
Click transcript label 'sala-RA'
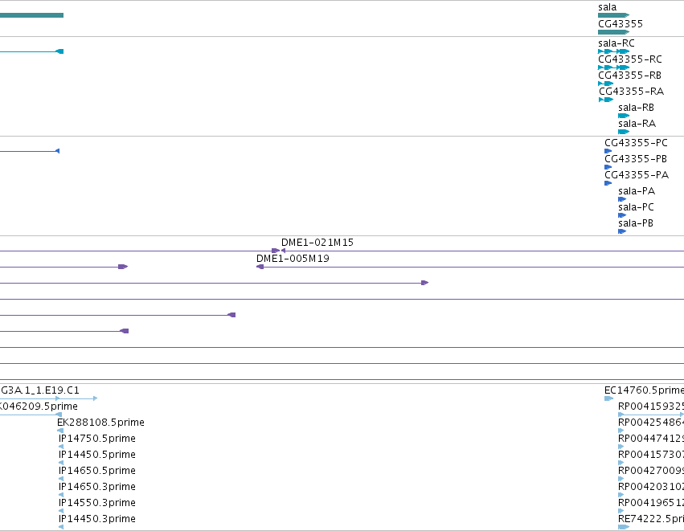pos(637,124)
